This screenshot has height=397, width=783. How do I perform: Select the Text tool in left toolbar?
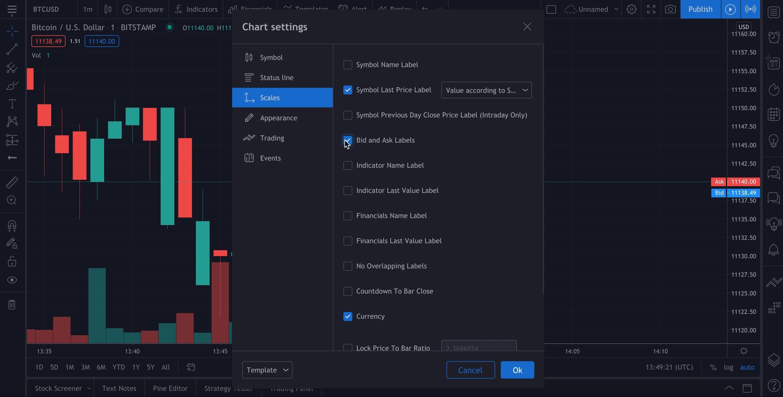12,104
